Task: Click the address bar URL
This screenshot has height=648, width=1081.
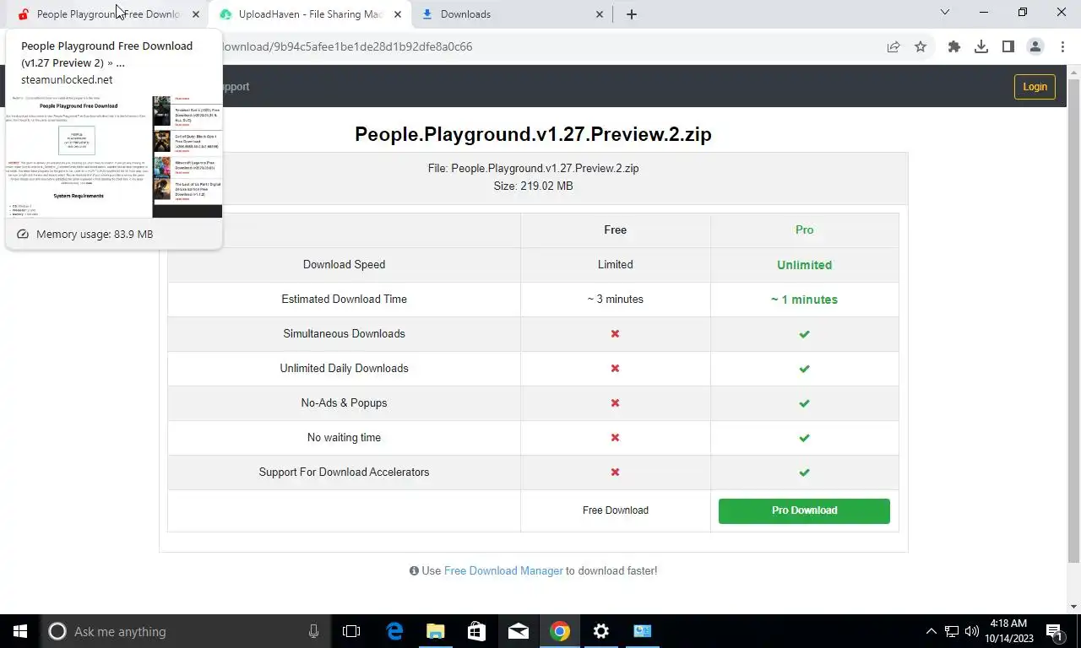Action: [x=346, y=46]
